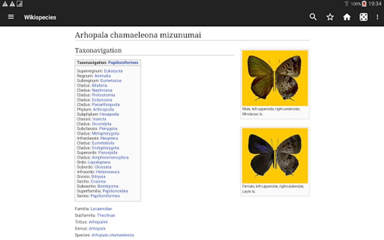Open the Bombycina link
This screenshot has width=384, height=240.
108,186
